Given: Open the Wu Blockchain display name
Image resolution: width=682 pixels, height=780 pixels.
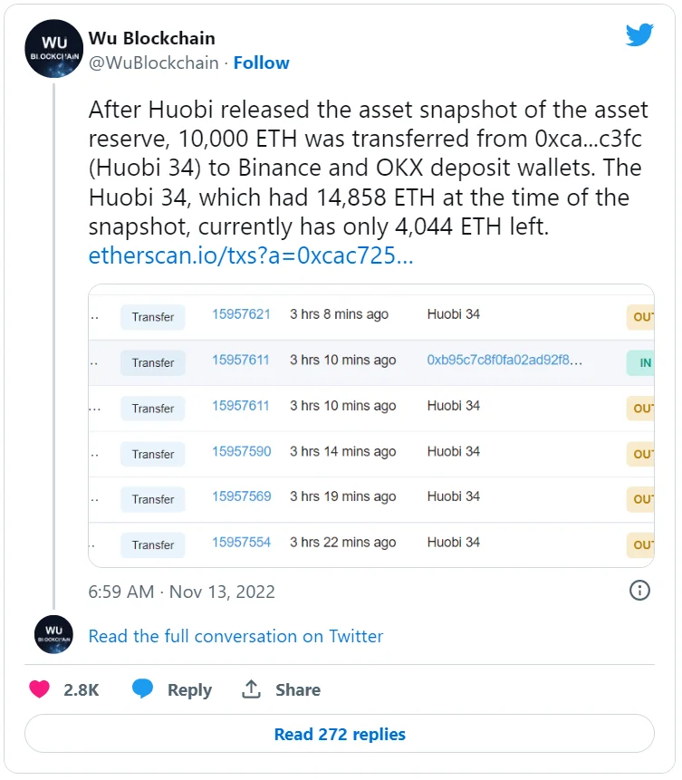Looking at the screenshot, I should [x=152, y=38].
